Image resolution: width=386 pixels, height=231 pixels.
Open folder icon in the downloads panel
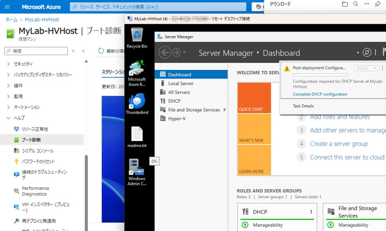tap(345, 4)
